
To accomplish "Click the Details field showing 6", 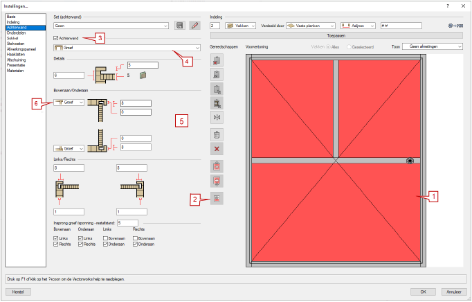I will pyautogui.click(x=69, y=75).
